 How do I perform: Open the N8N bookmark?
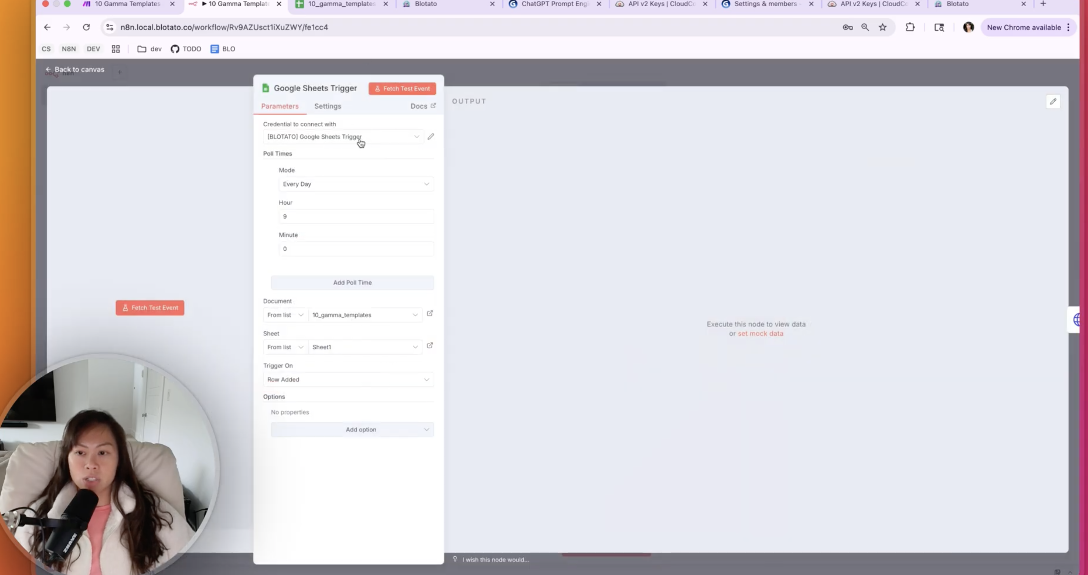[x=69, y=49]
